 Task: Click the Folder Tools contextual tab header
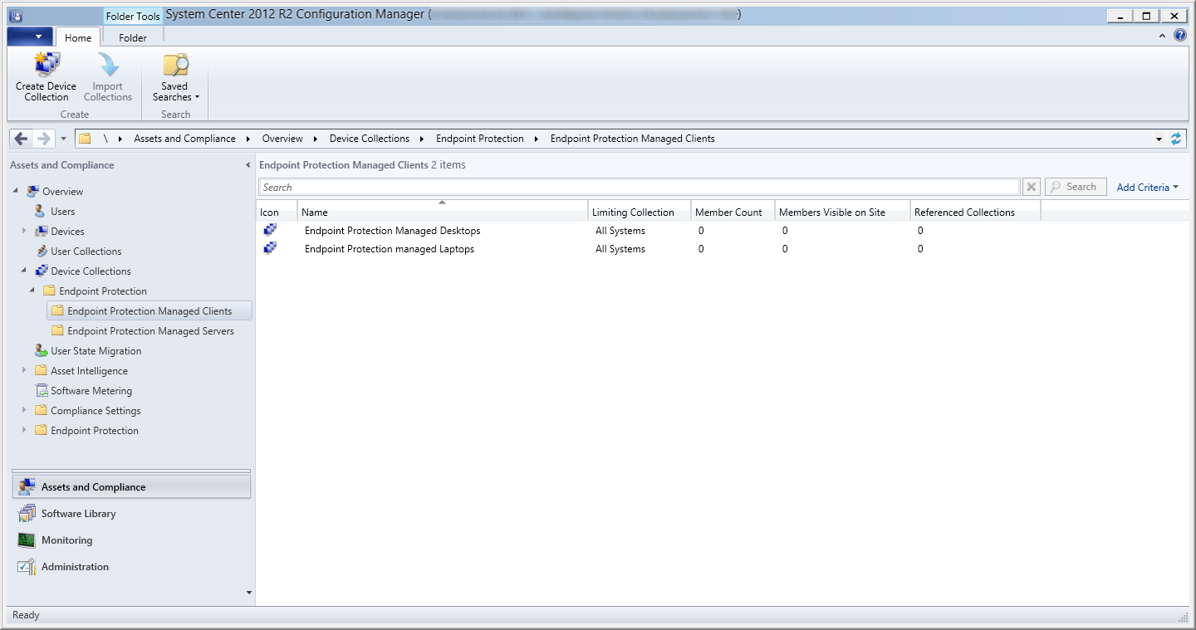(133, 17)
